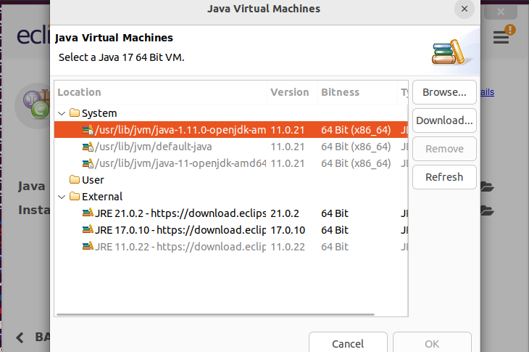Sort by the Bitness column header

pos(357,92)
